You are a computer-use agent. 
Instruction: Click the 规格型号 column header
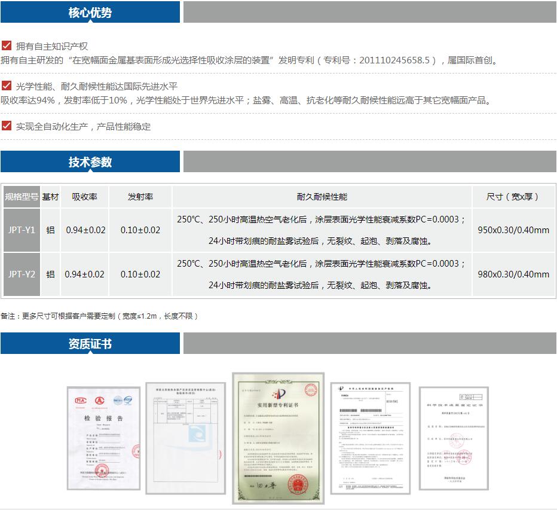click(x=22, y=197)
